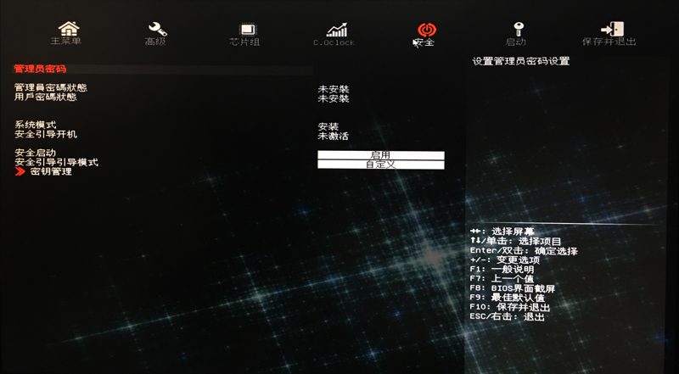Click the F10: 保存并退出 help line
The image size is (679, 374).
pyautogui.click(x=510, y=307)
